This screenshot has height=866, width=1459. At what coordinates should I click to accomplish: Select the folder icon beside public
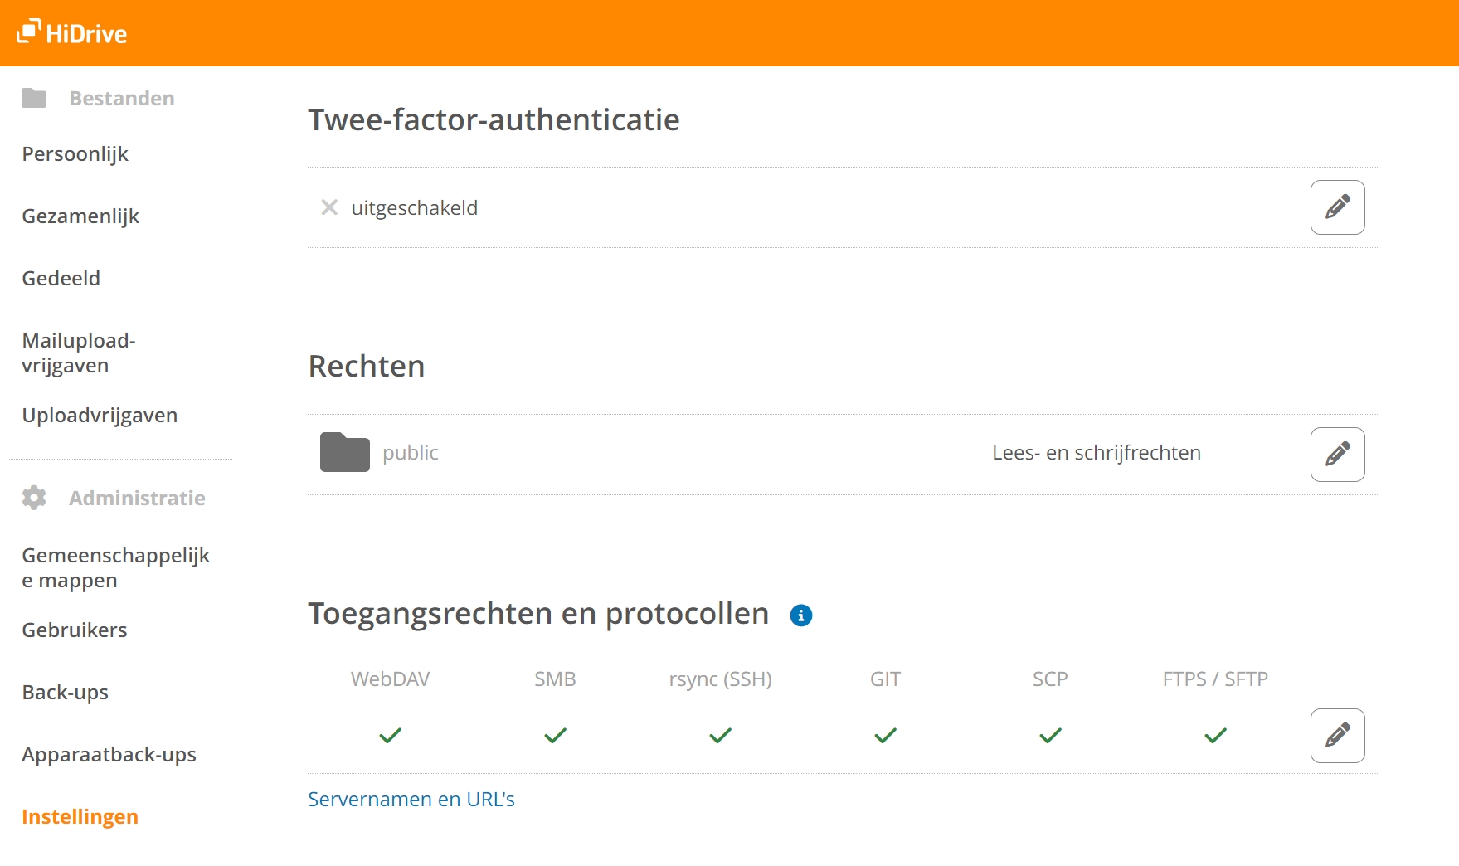click(343, 453)
